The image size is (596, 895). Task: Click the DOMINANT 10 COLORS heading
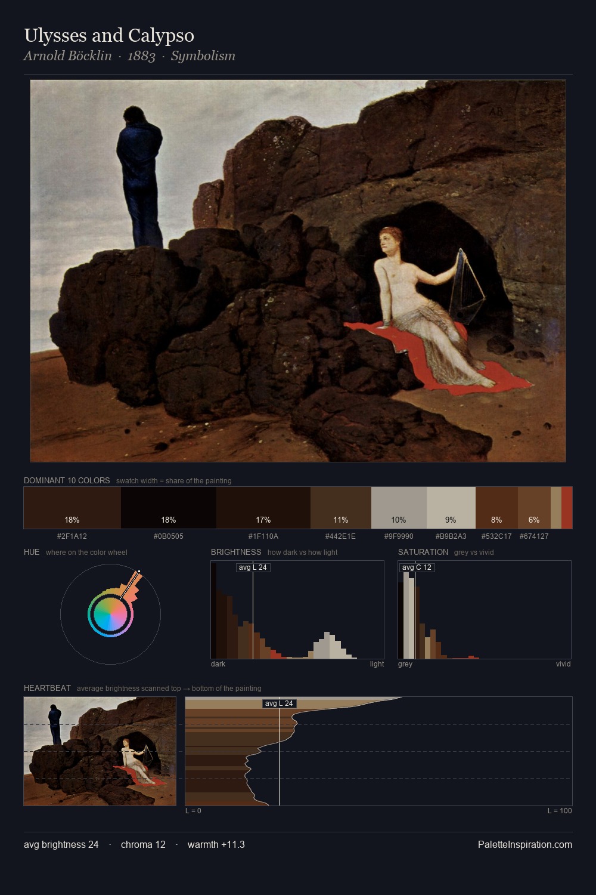67,480
